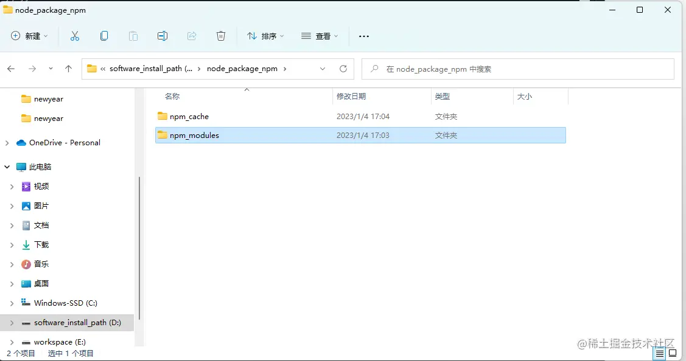Screen dimensions: 686x361
Task: Click the 名称 column header to sort
Action: 171,96
